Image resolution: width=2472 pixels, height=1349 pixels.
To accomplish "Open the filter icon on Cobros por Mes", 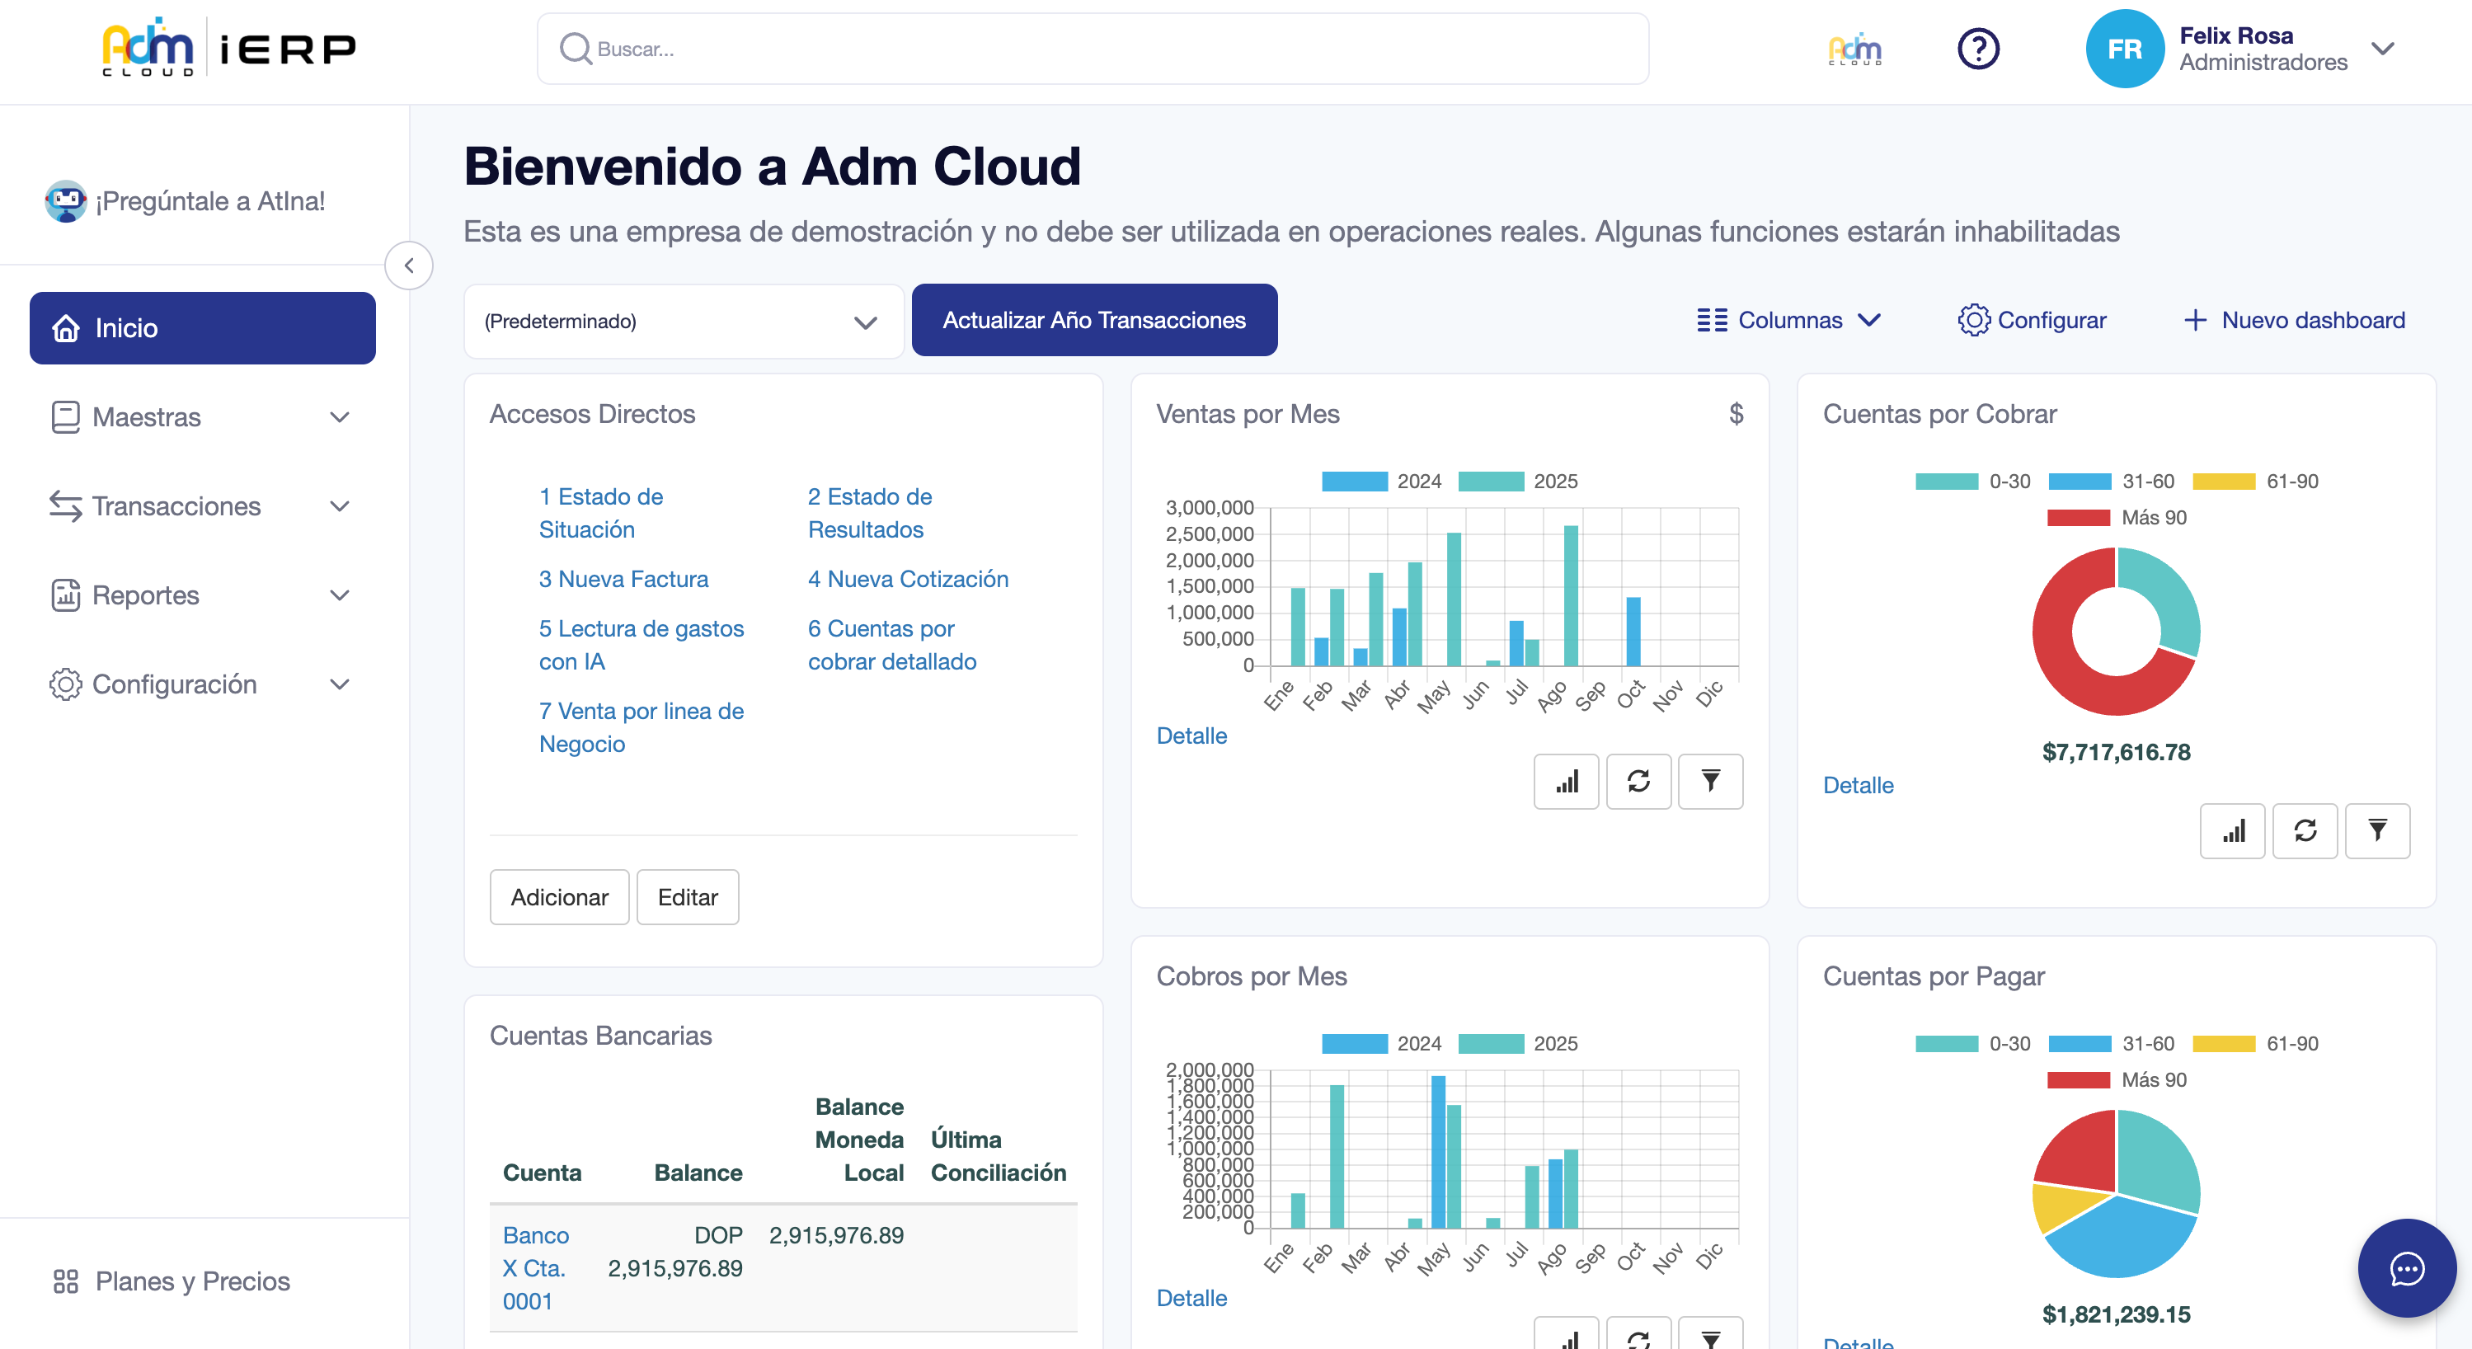I will click(1710, 1339).
